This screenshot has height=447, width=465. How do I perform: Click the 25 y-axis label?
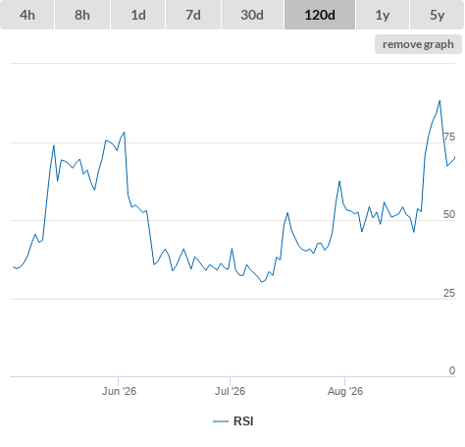pos(449,293)
